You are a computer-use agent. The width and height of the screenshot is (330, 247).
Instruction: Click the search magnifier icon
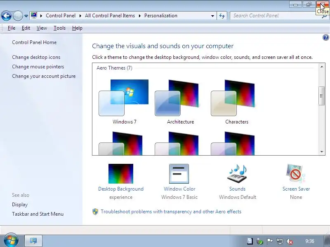(x=324, y=16)
